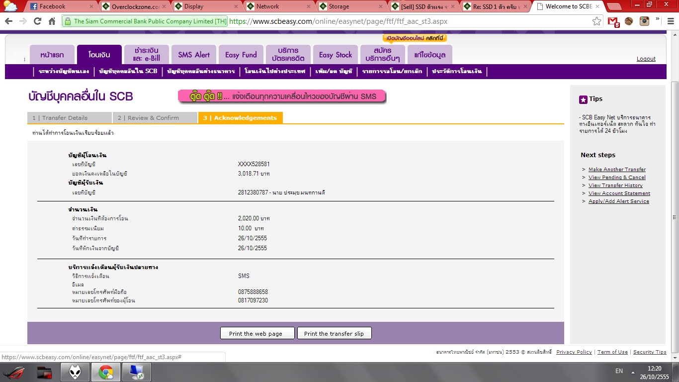Open the แก้ไขข้อมูล tab
Image resolution: width=679 pixels, height=382 pixels.
tap(430, 55)
